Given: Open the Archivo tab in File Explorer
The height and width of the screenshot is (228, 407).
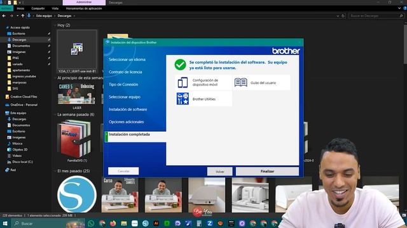Looking at the screenshot, I should pyautogui.click(x=6, y=8).
